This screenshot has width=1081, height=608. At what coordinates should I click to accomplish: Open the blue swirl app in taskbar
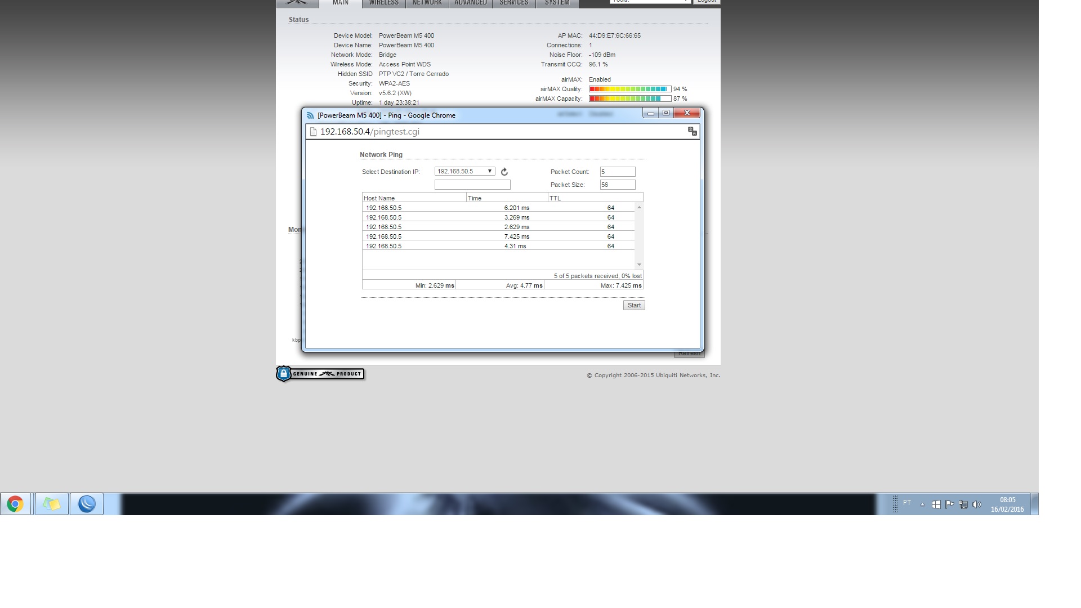coord(86,504)
